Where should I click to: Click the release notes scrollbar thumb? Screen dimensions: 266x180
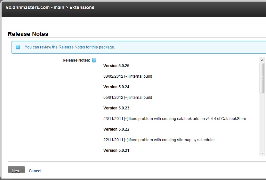262,78
